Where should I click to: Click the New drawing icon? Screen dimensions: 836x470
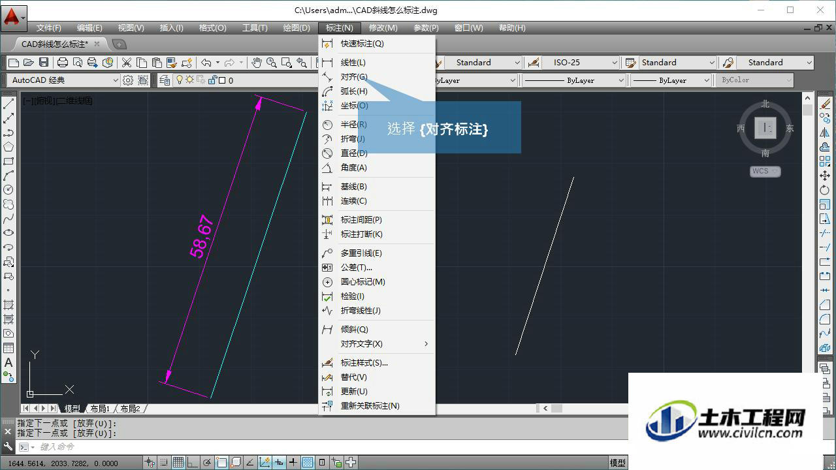(x=13, y=63)
